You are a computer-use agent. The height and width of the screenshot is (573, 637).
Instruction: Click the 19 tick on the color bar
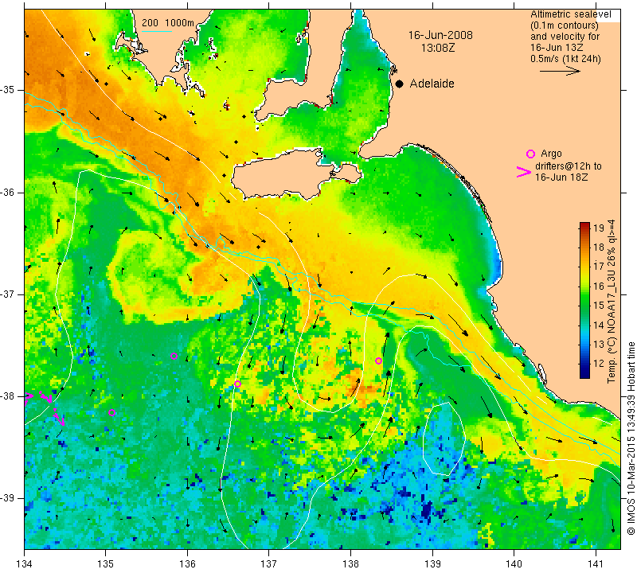pos(599,228)
